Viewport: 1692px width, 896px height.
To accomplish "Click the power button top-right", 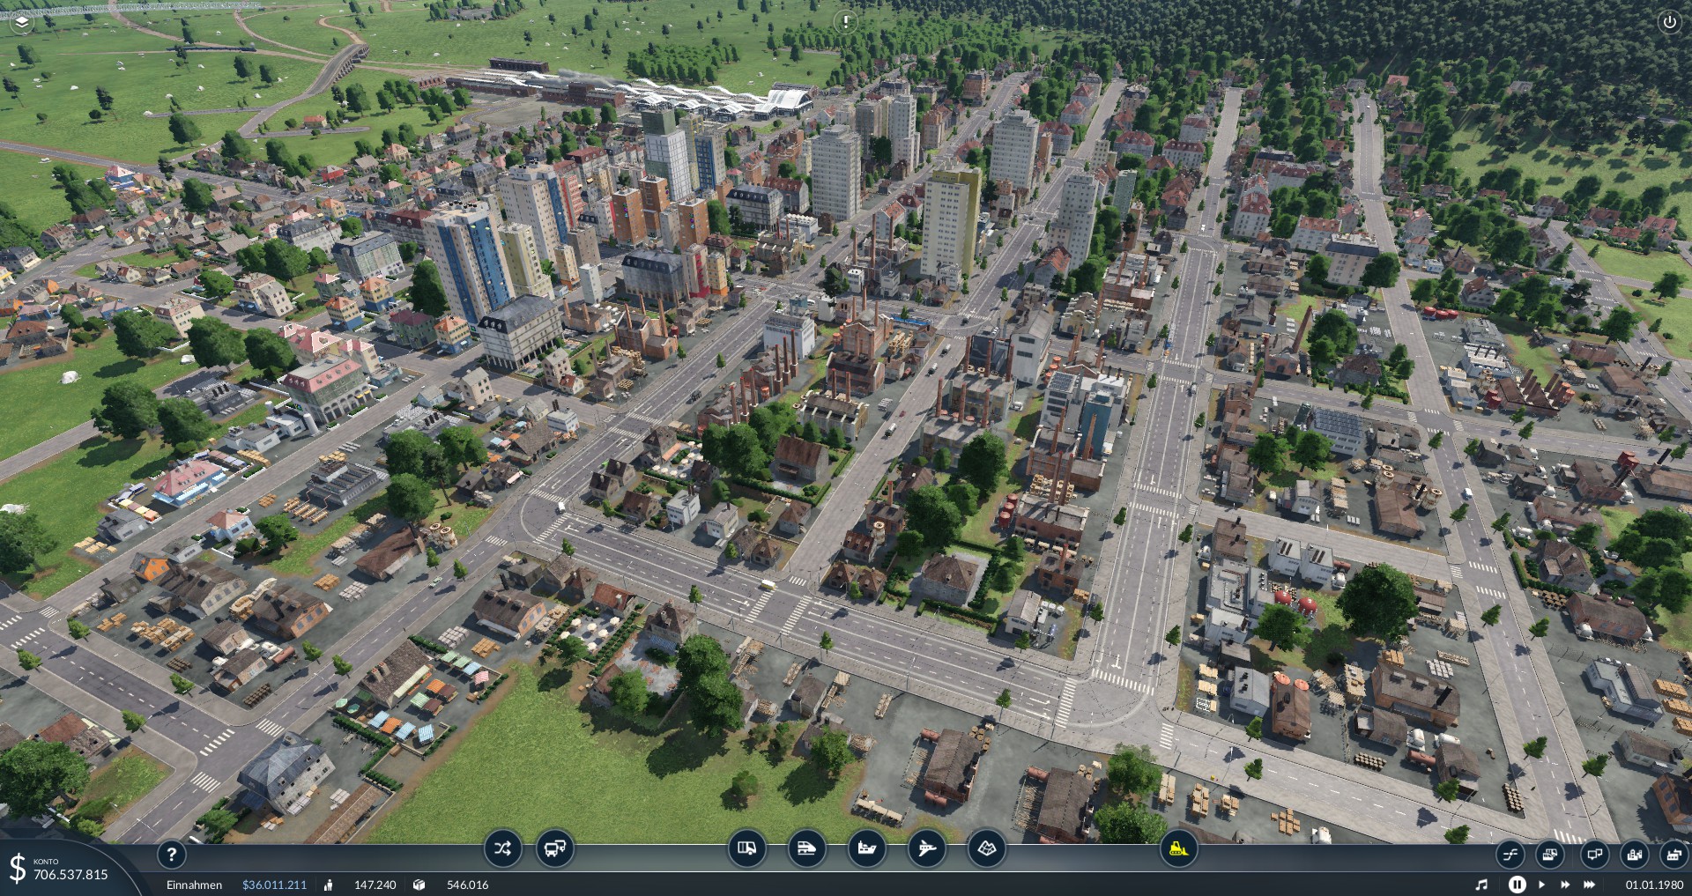I will tap(1669, 22).
